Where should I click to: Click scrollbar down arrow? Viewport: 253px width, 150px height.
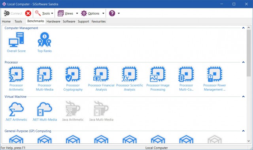click(249, 141)
